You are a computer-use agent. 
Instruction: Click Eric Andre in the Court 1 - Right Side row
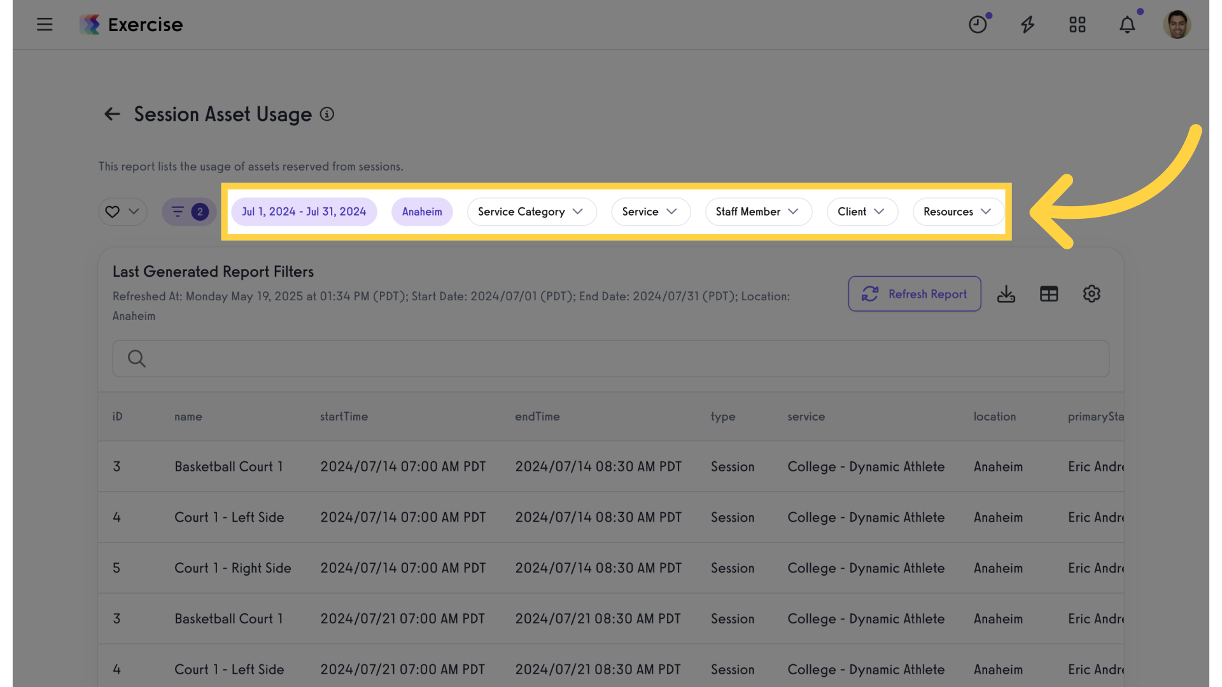[1096, 568]
